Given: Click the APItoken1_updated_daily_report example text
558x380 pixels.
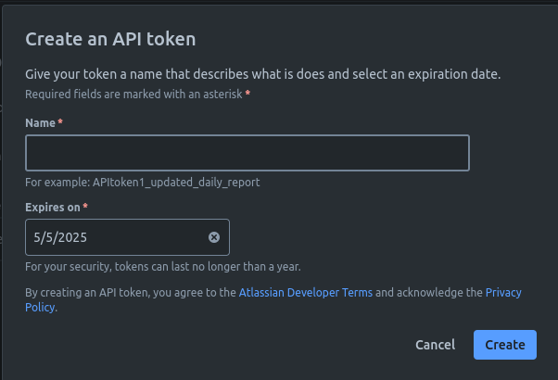Looking at the screenshot, I should tap(176, 183).
